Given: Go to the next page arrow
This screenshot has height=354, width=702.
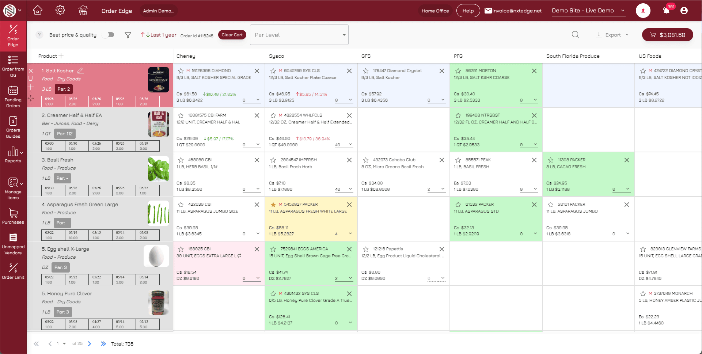Looking at the screenshot, I should 90,344.
